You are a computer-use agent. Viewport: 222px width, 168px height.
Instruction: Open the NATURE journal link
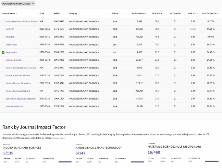point(10,29)
